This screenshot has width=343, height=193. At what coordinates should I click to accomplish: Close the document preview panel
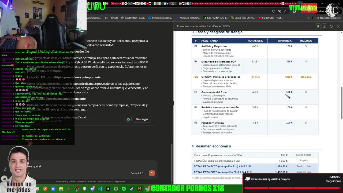click(x=338, y=26)
